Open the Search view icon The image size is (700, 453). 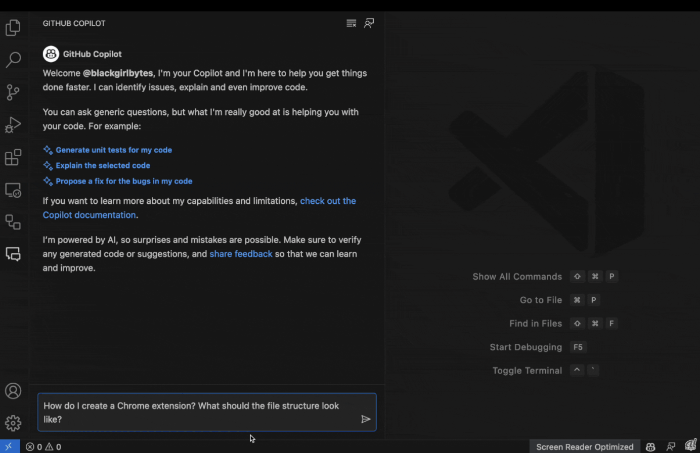(x=13, y=60)
